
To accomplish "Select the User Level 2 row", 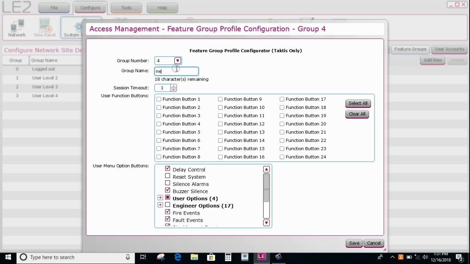I will [42, 78].
